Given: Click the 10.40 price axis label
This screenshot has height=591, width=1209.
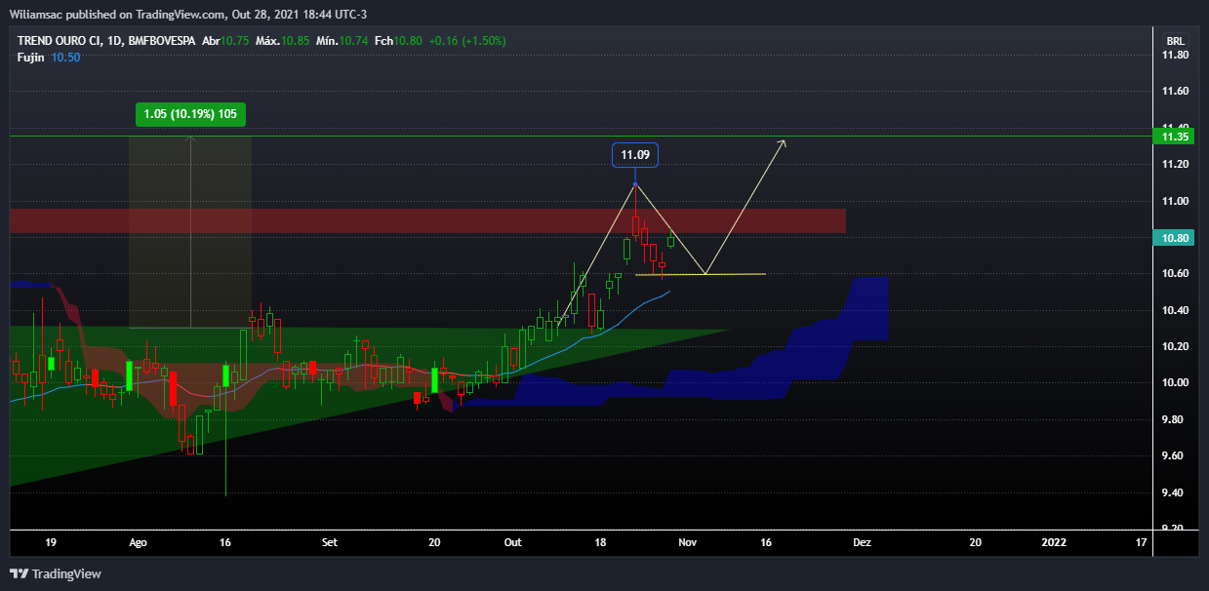Looking at the screenshot, I should 1175,310.
